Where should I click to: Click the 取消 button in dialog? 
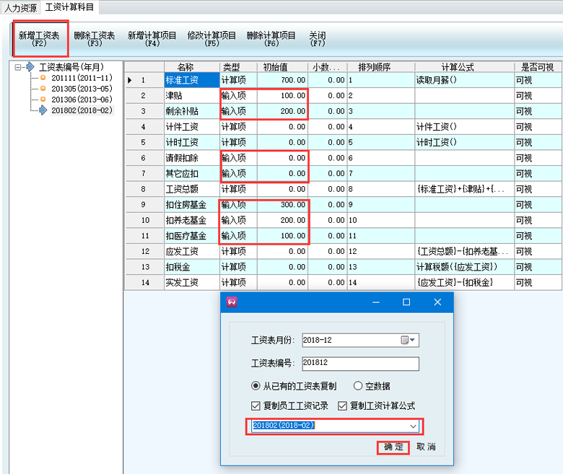426,447
